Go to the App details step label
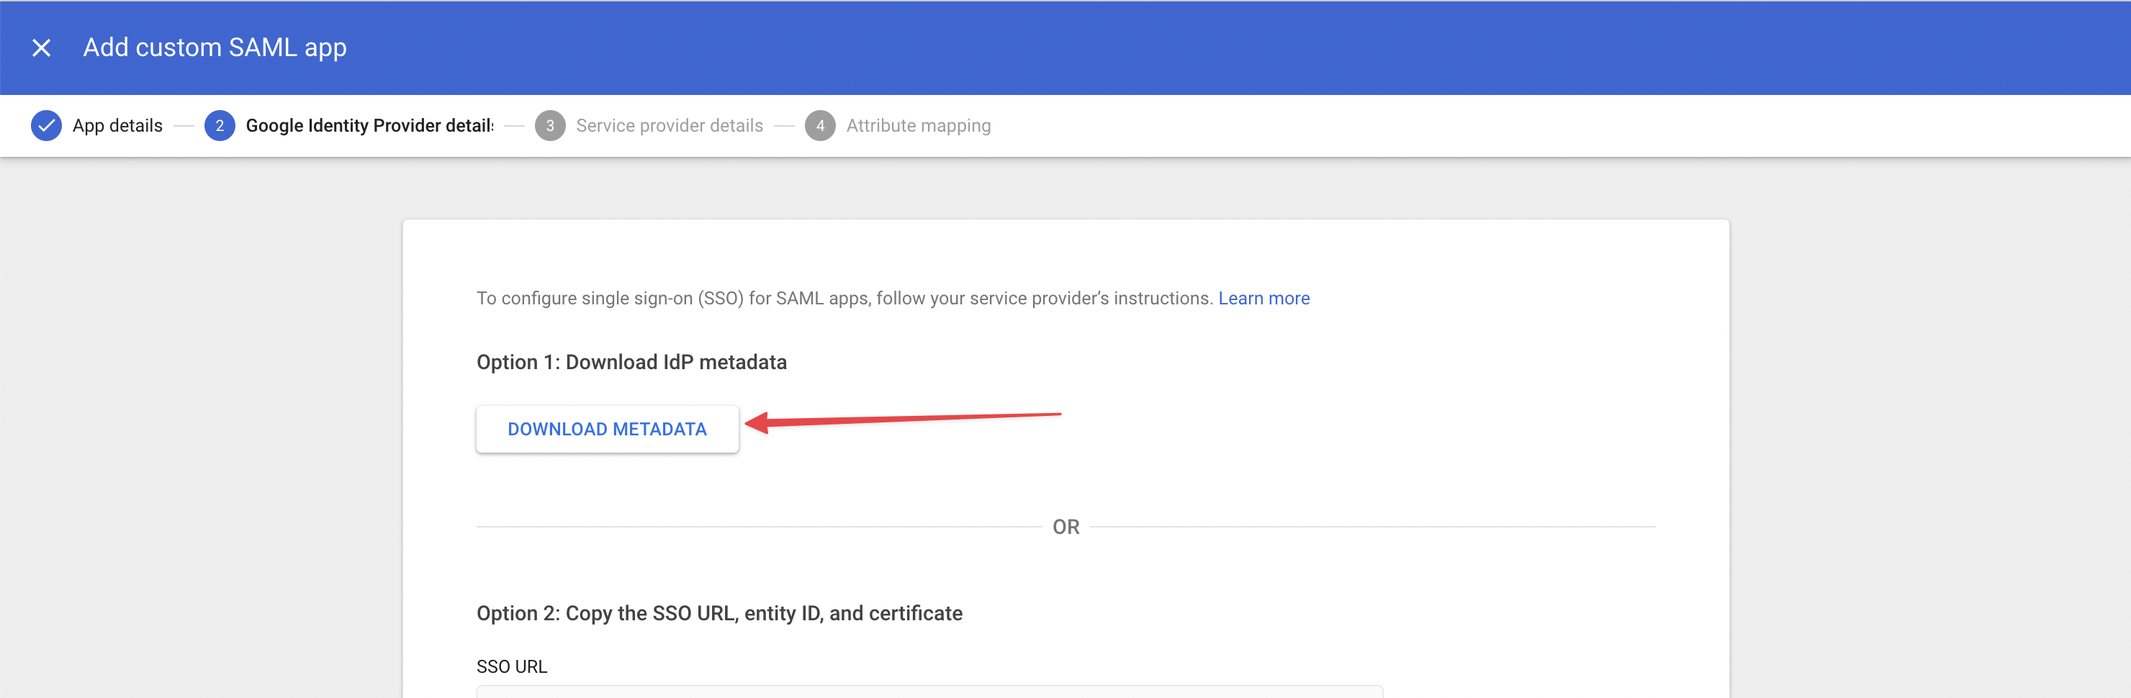Viewport: 2131px width, 698px height. coord(117,126)
